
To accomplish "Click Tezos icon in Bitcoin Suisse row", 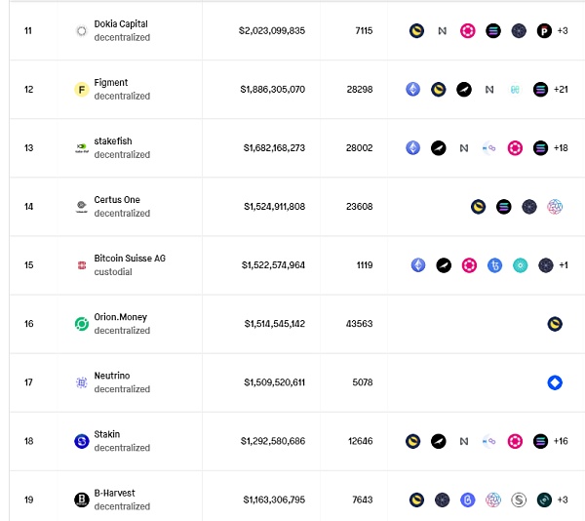I will tap(494, 265).
